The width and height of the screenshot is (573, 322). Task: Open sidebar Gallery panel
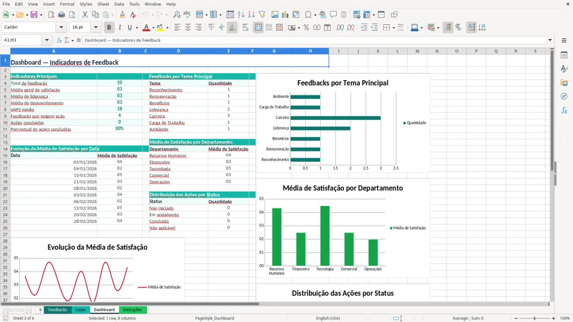pyautogui.click(x=564, y=83)
